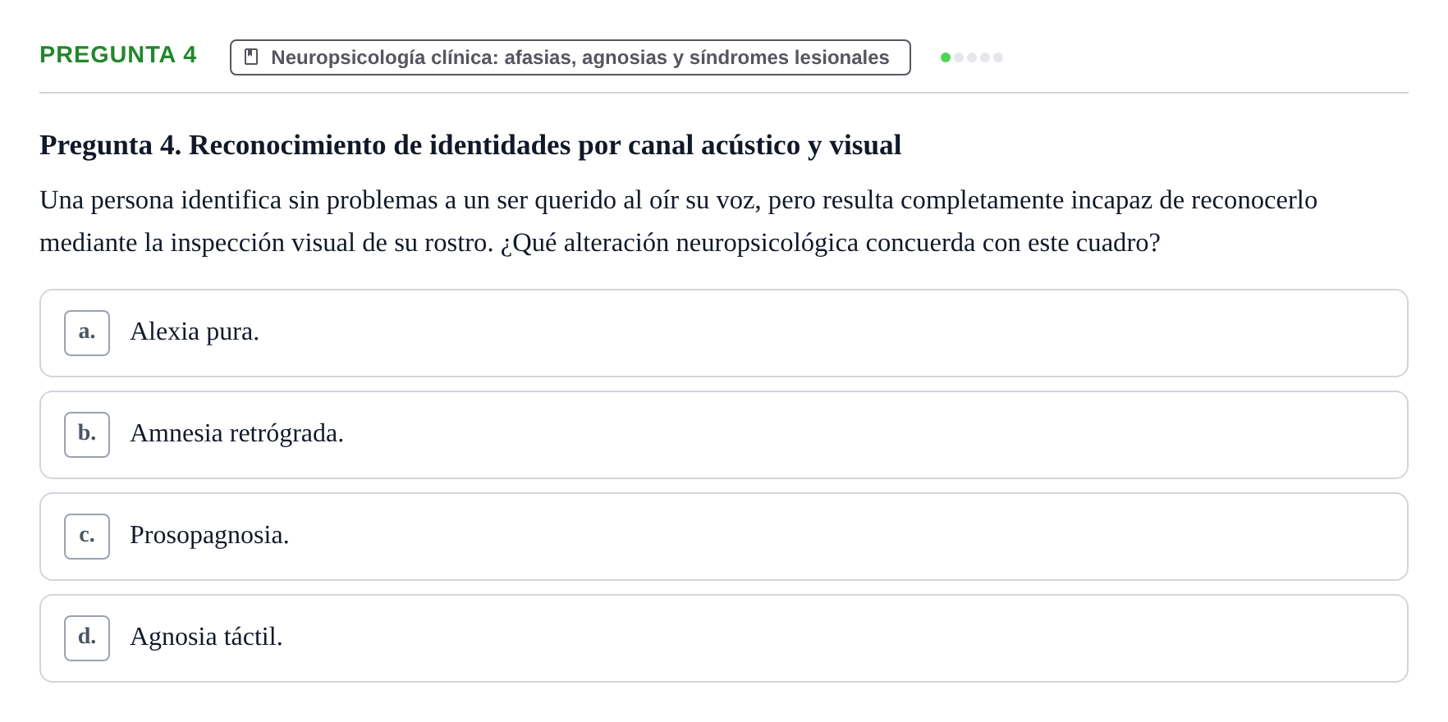Click the green first progress dot

(x=946, y=57)
